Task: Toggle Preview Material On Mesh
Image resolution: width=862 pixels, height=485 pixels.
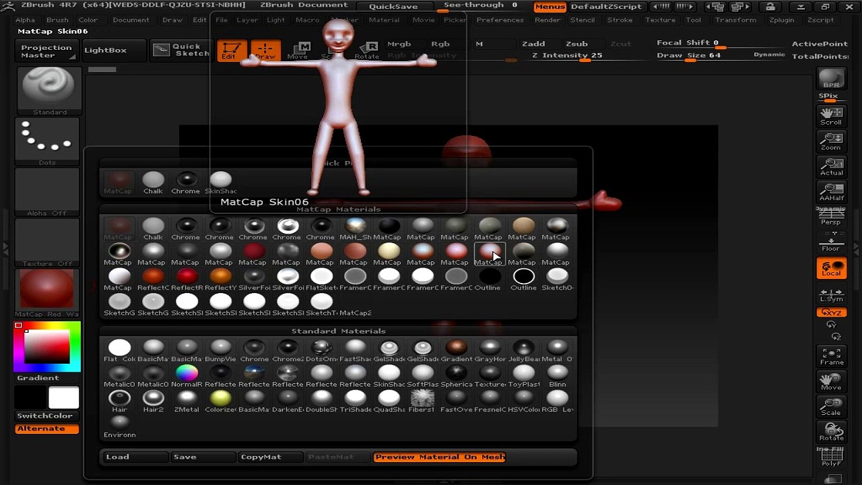Action: click(439, 457)
